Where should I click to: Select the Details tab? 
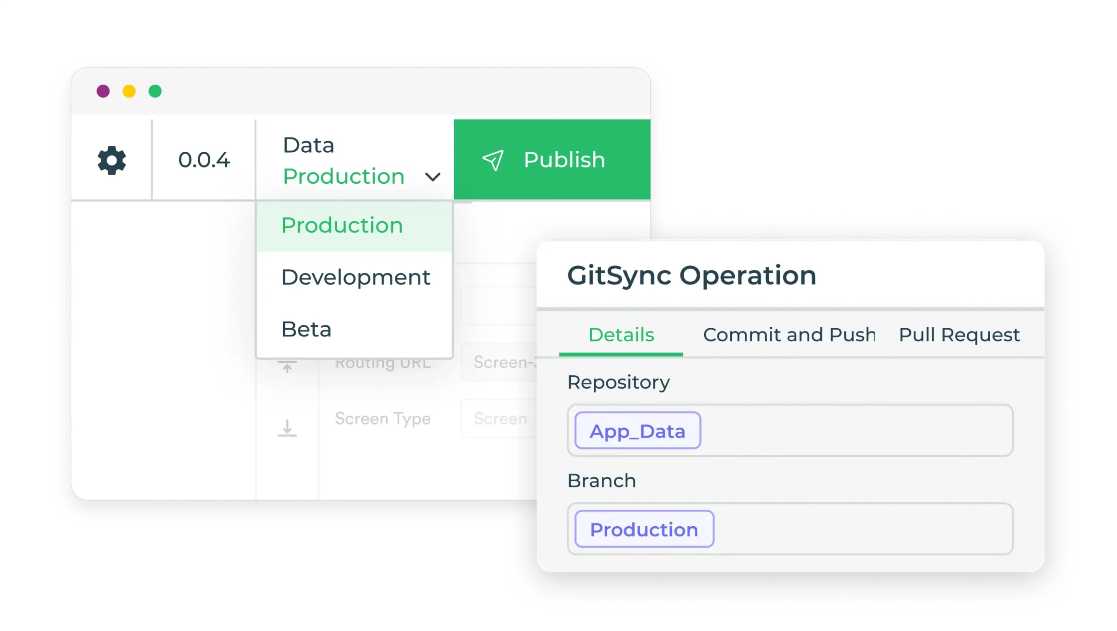[x=621, y=335]
